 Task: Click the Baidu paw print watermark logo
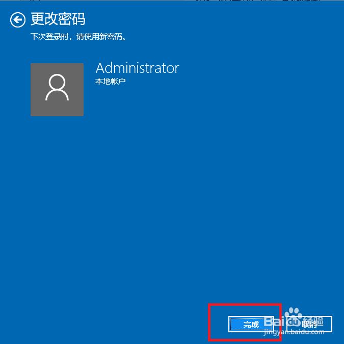294,318
